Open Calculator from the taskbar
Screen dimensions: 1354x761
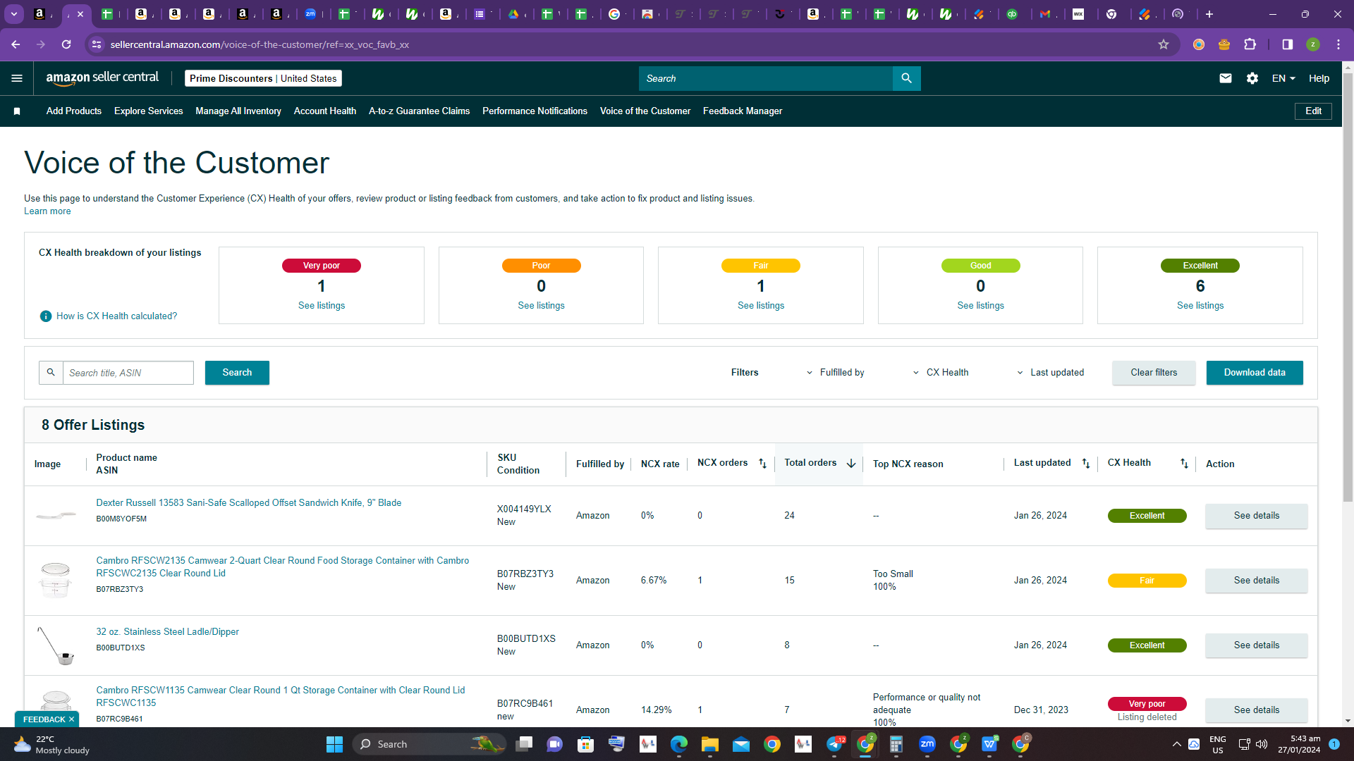(896, 744)
